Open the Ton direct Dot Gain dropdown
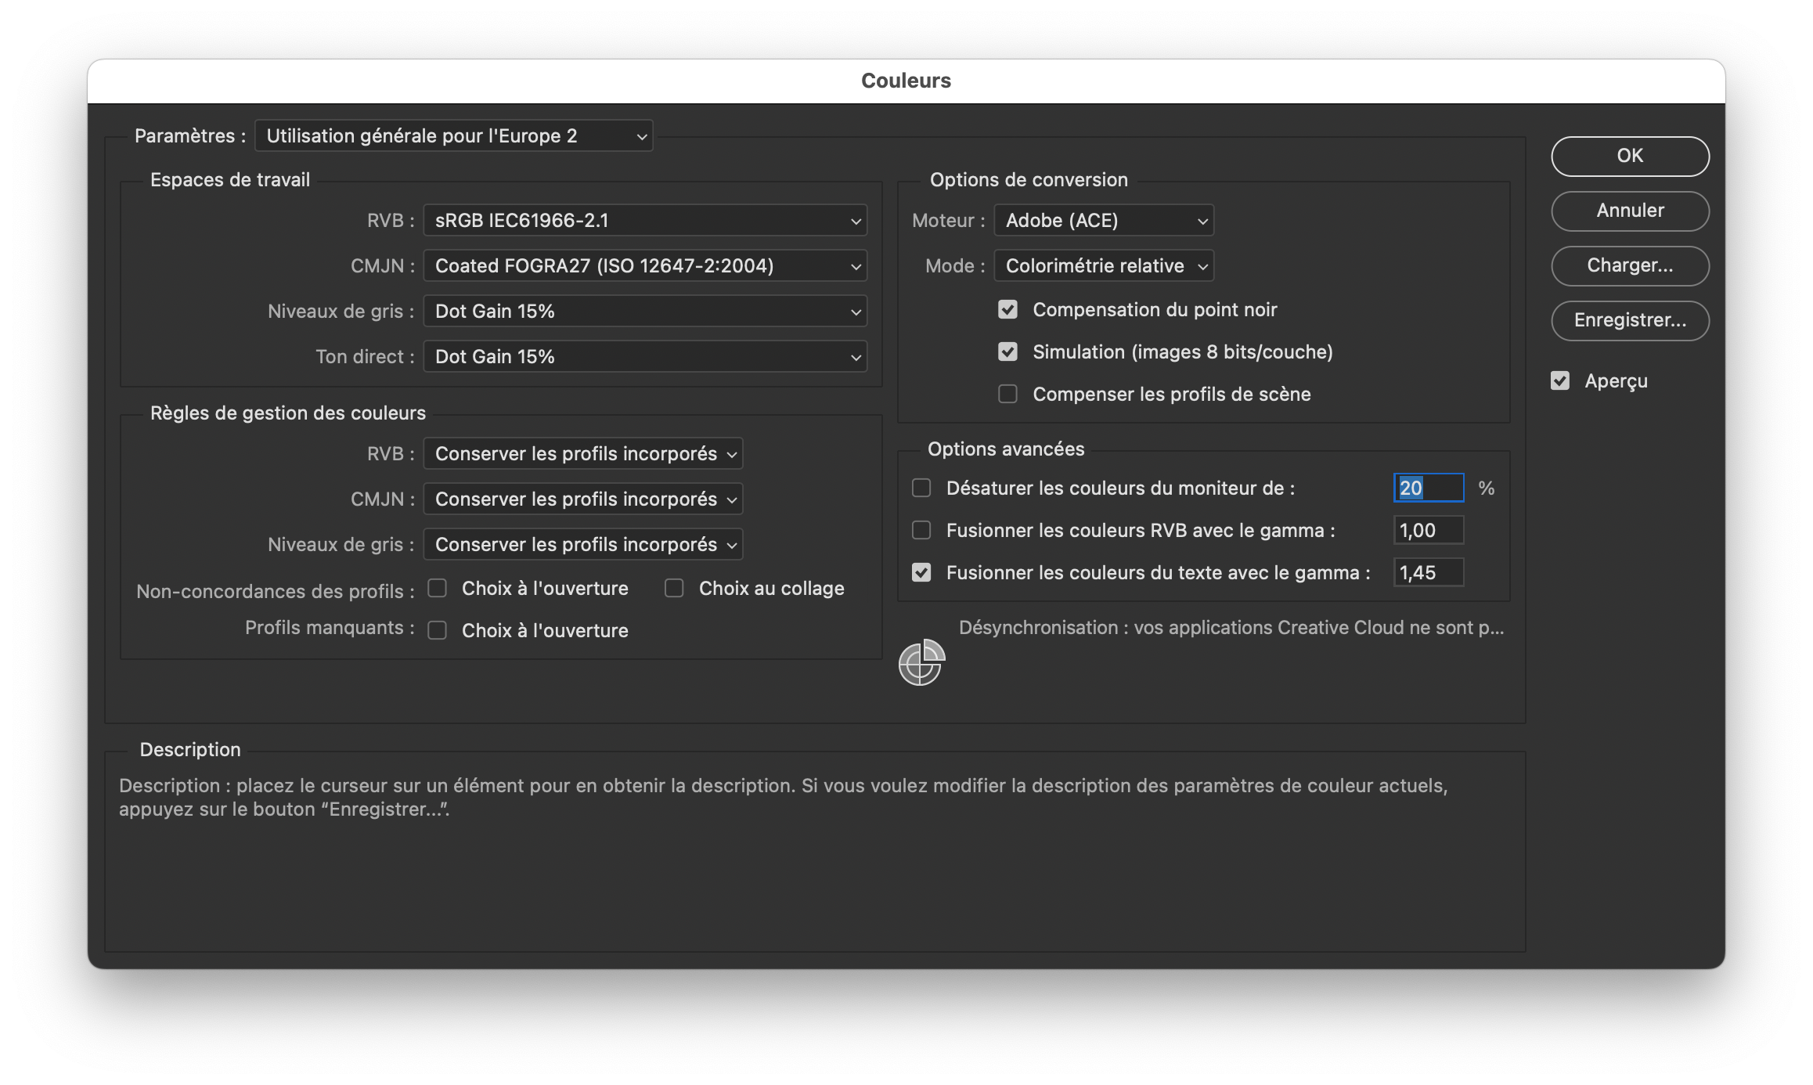The width and height of the screenshot is (1813, 1085). point(643,356)
